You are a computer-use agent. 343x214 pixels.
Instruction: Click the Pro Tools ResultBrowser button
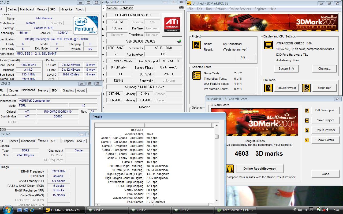286,88
